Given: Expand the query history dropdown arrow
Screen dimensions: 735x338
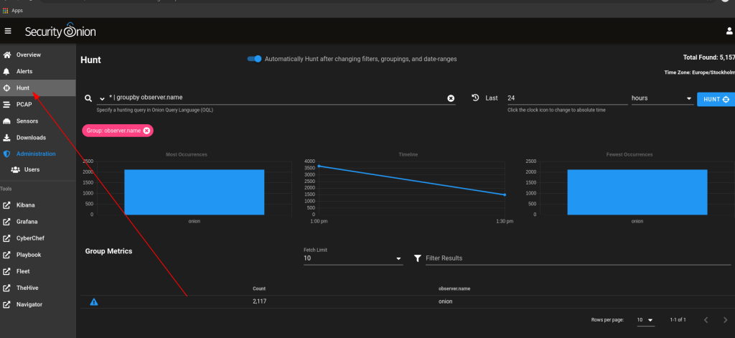Looking at the screenshot, I should (x=102, y=98).
